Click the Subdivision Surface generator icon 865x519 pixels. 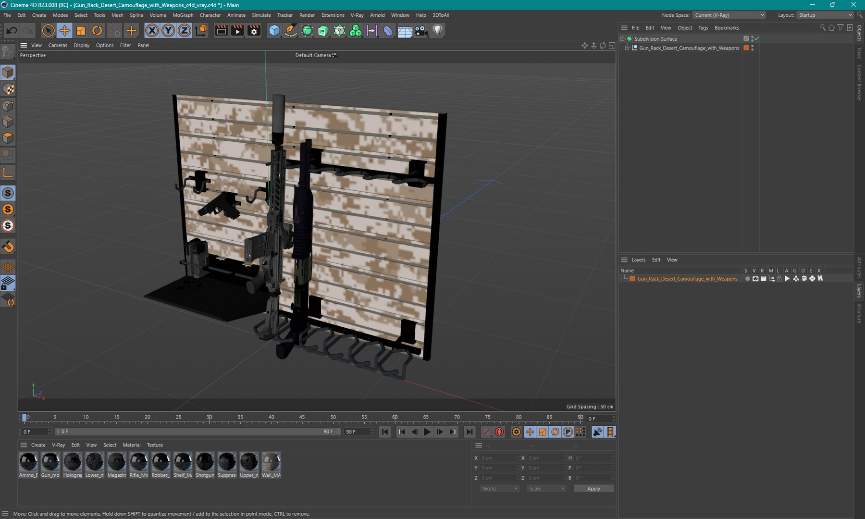click(307, 31)
